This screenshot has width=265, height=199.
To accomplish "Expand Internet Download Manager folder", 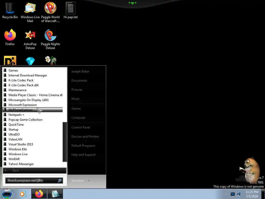I will (x=33, y=75).
